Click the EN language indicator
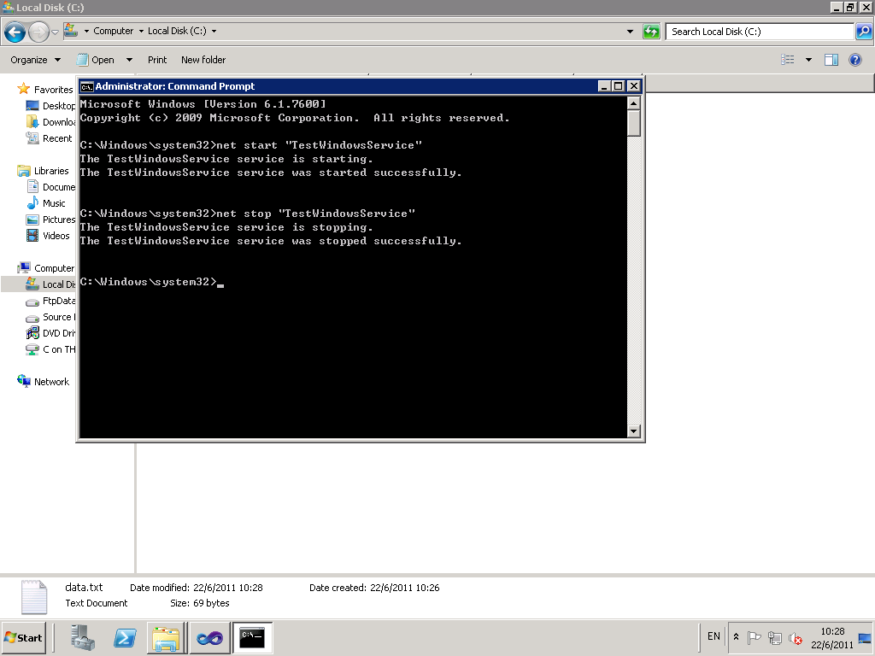 (714, 636)
